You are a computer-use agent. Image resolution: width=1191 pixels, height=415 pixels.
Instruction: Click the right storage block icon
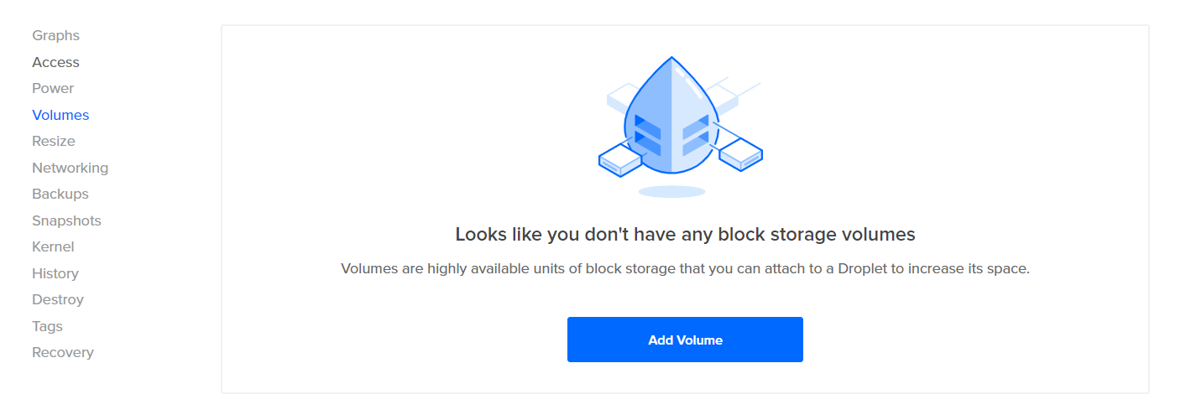click(740, 154)
